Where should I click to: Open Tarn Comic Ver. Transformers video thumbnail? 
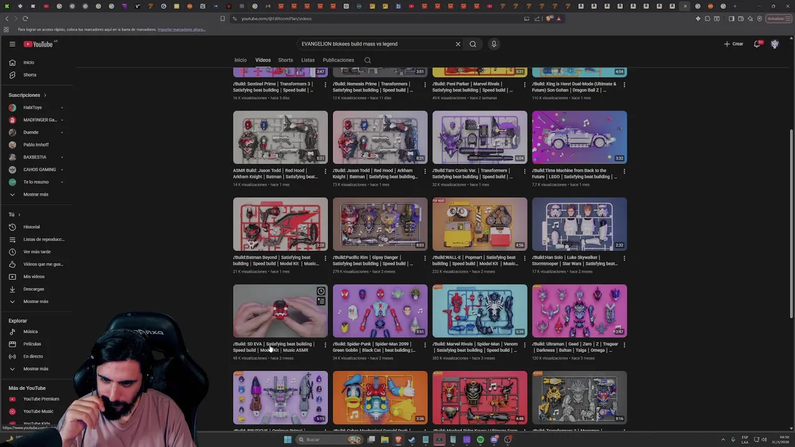479,137
